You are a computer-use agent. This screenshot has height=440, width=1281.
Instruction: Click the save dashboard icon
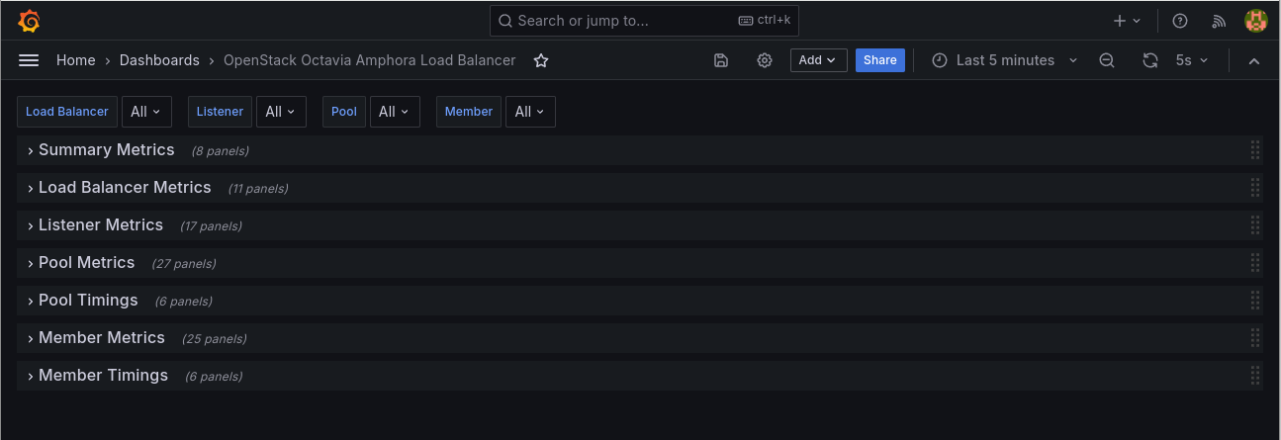click(x=721, y=60)
